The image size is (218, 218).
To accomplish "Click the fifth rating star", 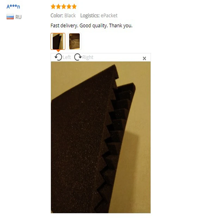I will 74,7.
